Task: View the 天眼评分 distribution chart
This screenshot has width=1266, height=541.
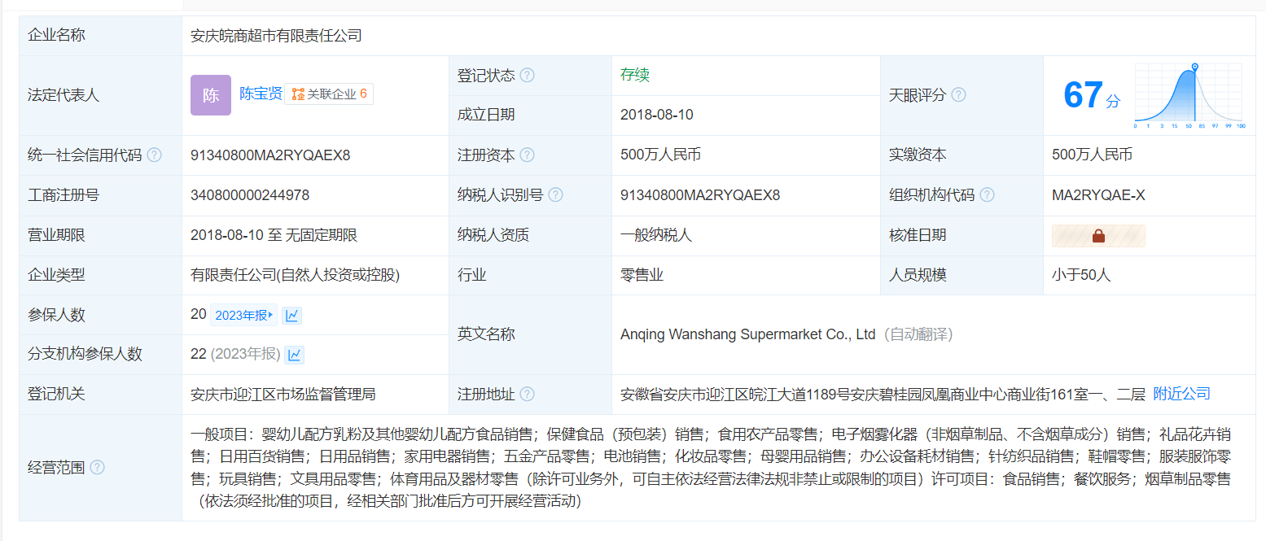Action: (1189, 96)
